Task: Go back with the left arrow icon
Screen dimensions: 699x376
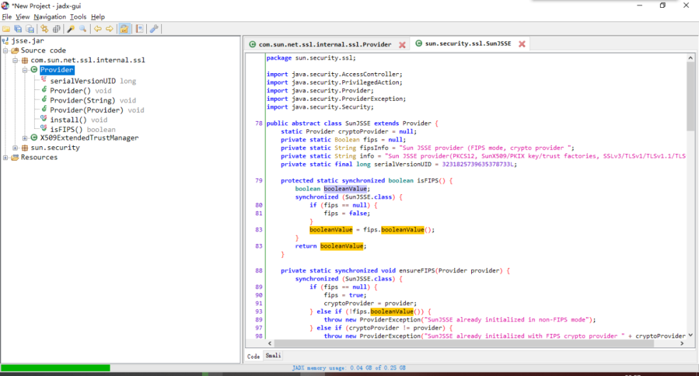Action: (x=97, y=29)
